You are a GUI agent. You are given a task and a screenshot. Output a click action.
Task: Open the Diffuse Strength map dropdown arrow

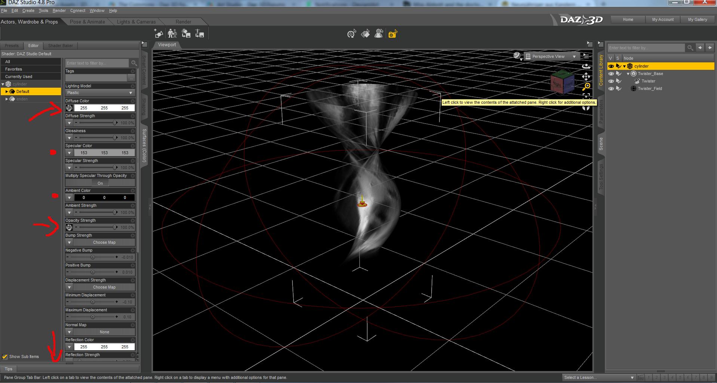click(69, 123)
